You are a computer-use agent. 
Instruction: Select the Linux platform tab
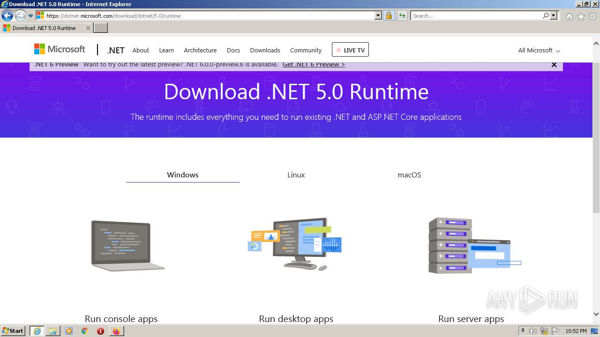click(x=296, y=175)
